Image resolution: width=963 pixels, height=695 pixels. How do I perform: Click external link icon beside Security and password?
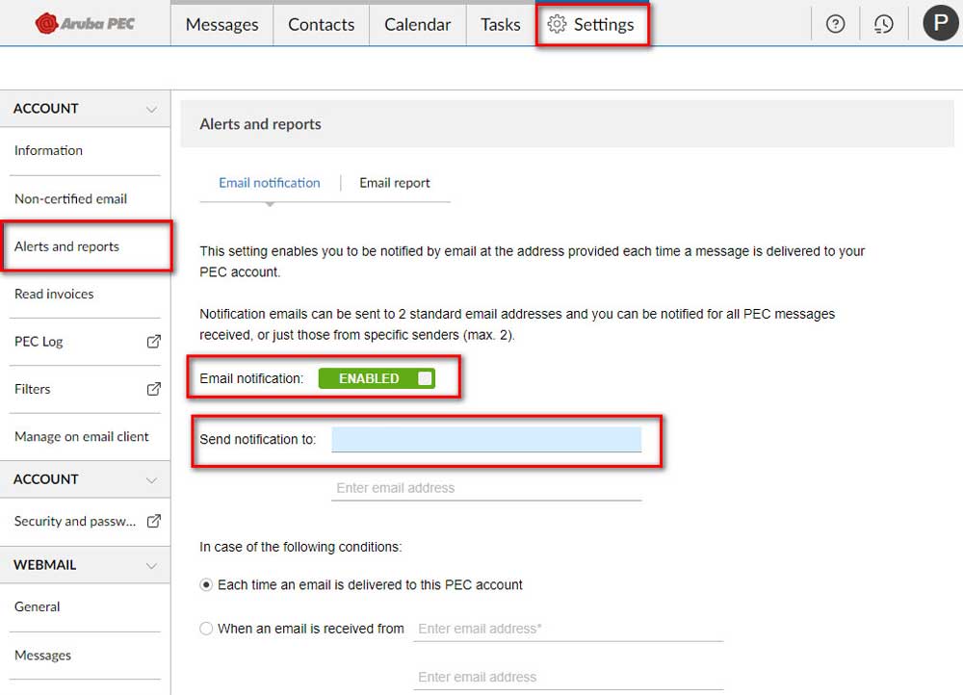pos(153,521)
